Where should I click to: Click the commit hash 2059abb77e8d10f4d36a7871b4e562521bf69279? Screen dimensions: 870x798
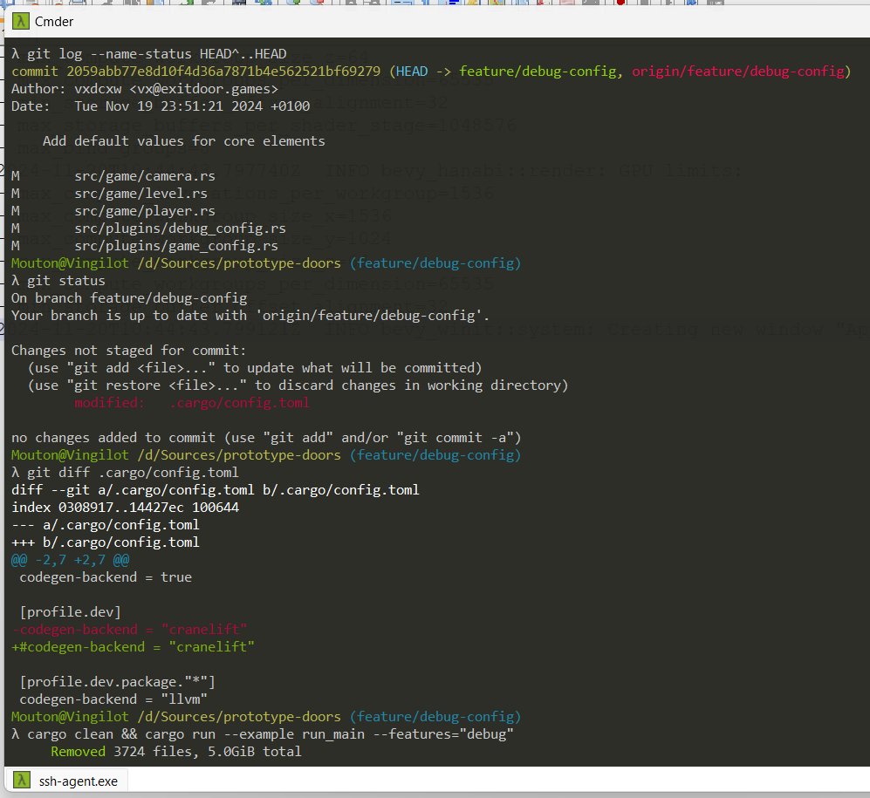pos(223,72)
